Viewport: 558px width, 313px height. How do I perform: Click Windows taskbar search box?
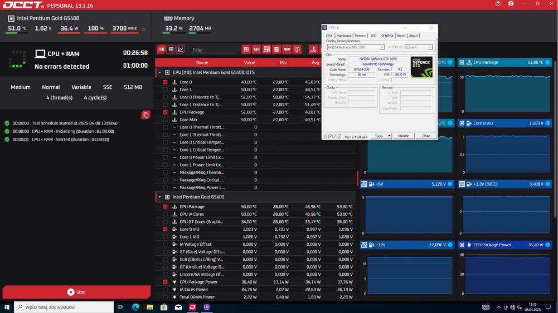coord(64,307)
